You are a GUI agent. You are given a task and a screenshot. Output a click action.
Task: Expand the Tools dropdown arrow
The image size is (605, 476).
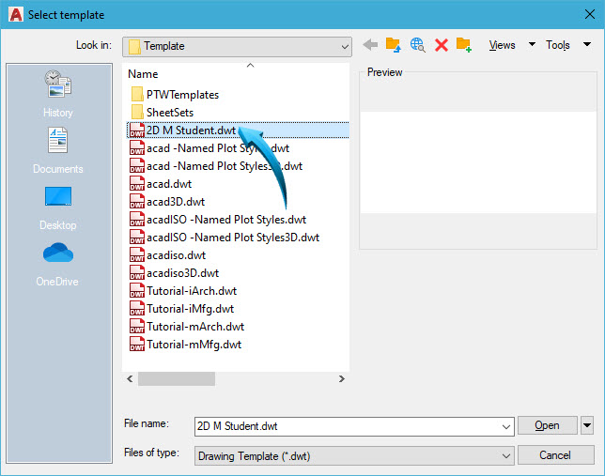(587, 44)
